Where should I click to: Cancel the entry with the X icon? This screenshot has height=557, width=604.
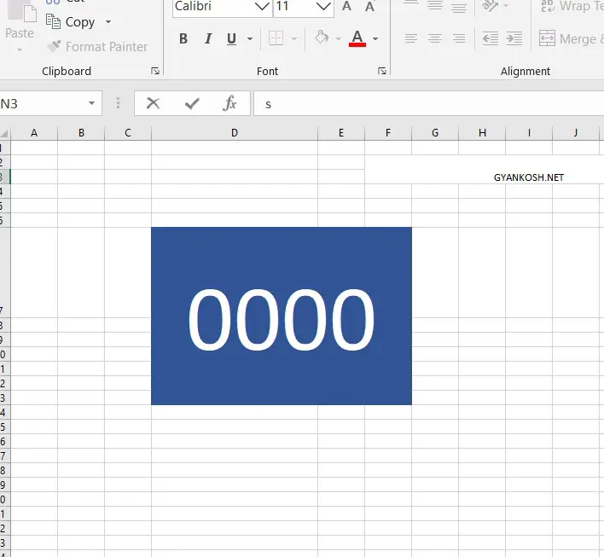[x=153, y=103]
